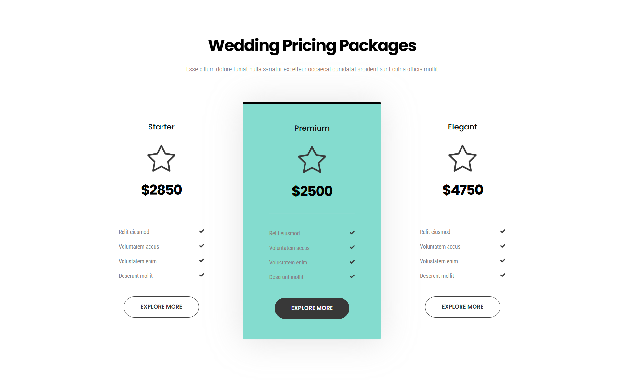Select the Elegant package title
Image resolution: width=624 pixels, height=380 pixels.
[462, 127]
